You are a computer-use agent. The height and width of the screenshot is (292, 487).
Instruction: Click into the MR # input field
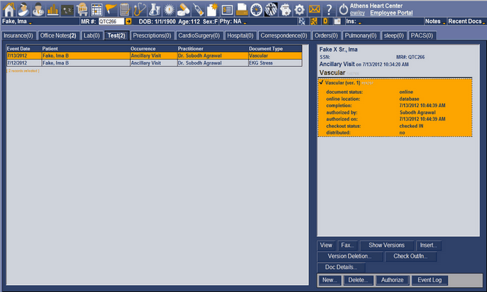pos(111,22)
